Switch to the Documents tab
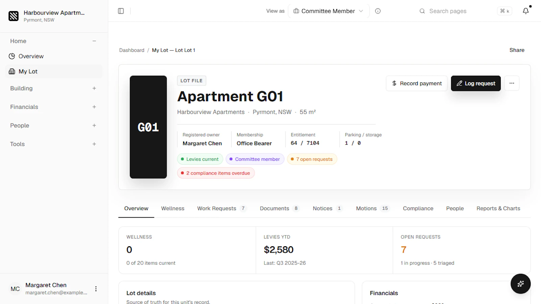Screen dimensions: 541x304 279,208
